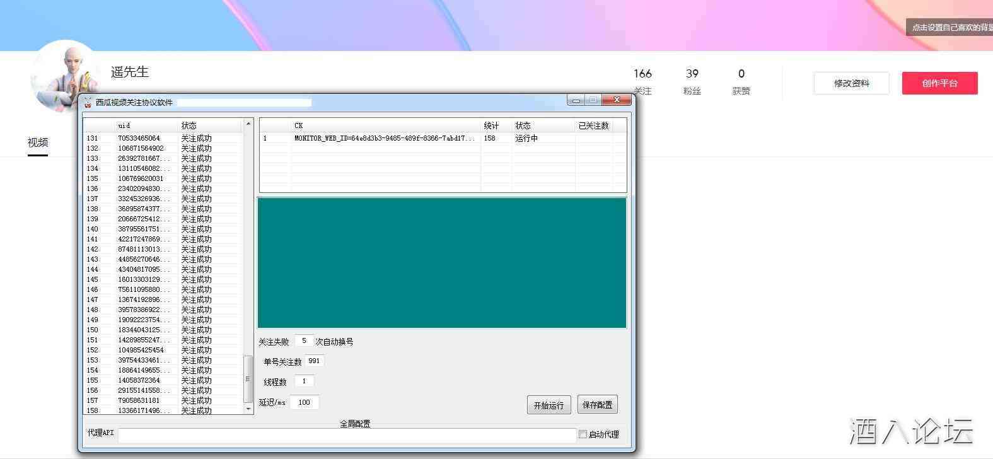Select row 157 uid 79058631181
This screenshot has width=993, height=459.
click(163, 400)
